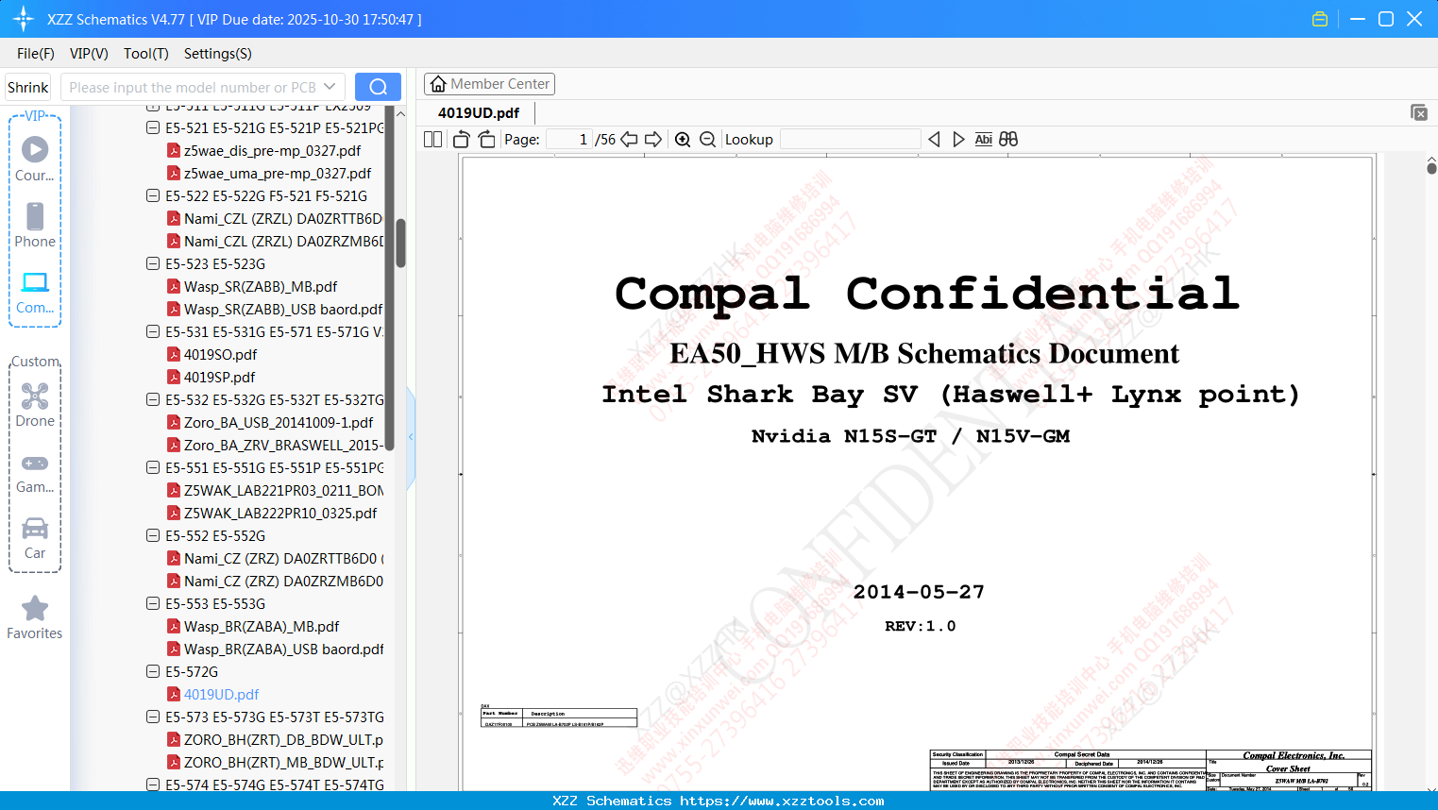The width and height of the screenshot is (1438, 810).
Task: Collapse the E5-553 E5-553G node
Action: pyautogui.click(x=153, y=604)
